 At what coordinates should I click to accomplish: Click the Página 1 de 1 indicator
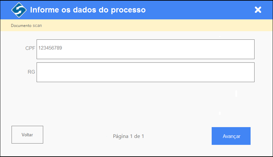click(x=129, y=136)
